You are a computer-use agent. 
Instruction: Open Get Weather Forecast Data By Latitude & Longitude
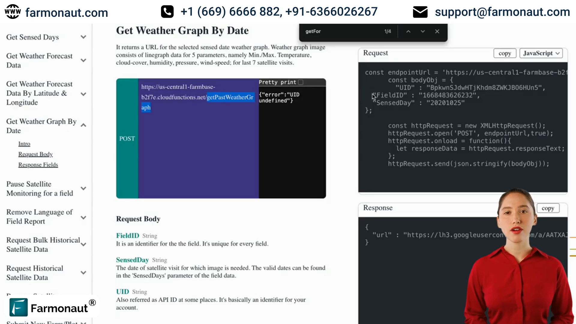click(39, 93)
